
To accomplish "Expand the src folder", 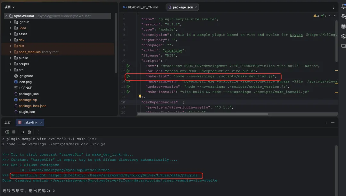I will (x=10, y=70).
